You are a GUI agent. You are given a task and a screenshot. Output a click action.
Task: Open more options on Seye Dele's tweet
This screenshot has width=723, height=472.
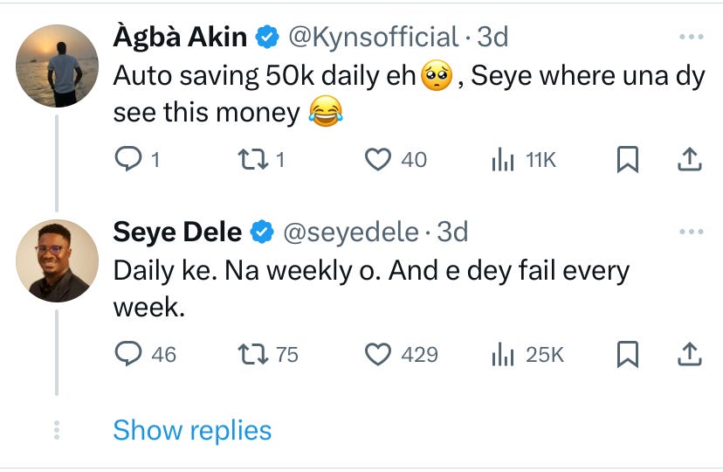coord(691,232)
